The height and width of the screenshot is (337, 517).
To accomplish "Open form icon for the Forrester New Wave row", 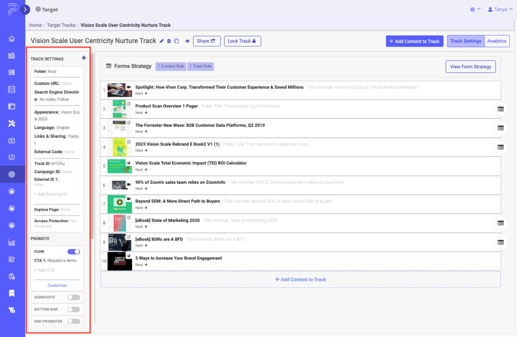I will (x=500, y=128).
